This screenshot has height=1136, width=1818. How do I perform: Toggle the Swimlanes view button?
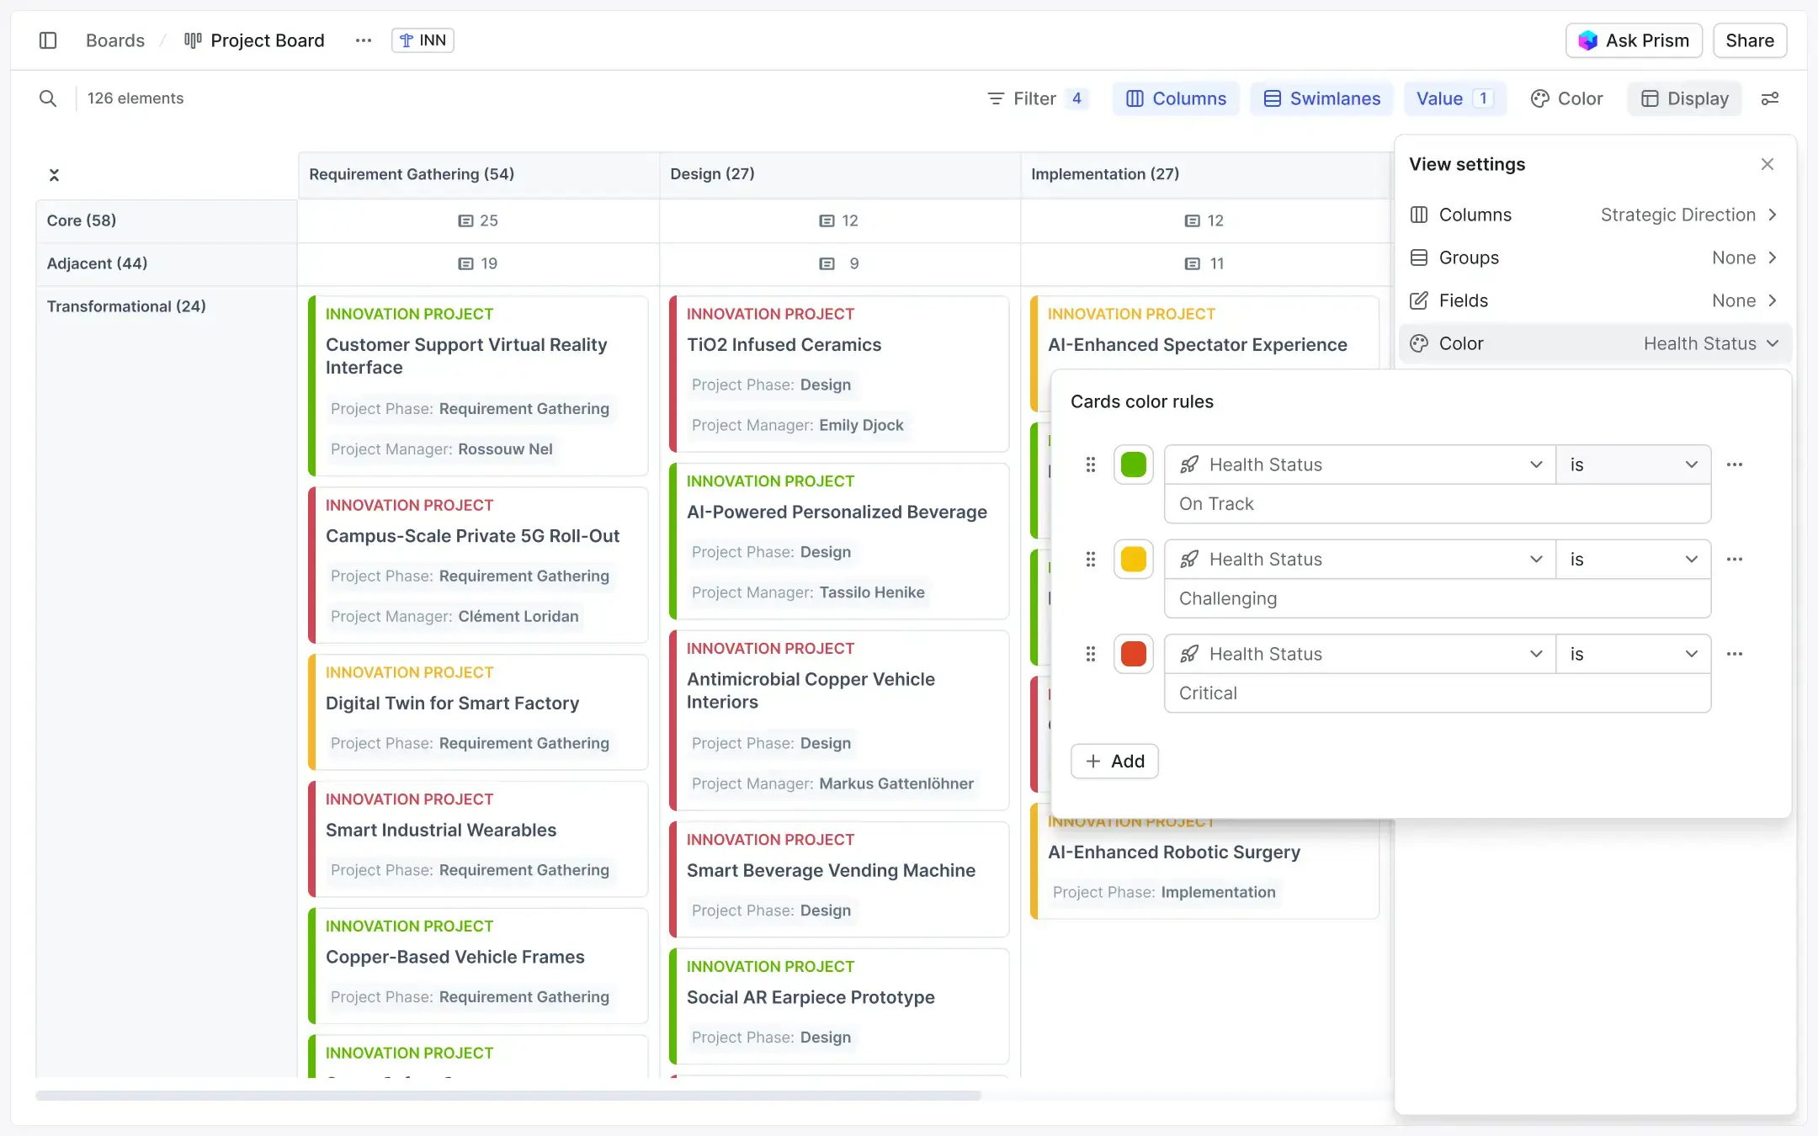pos(1321,98)
